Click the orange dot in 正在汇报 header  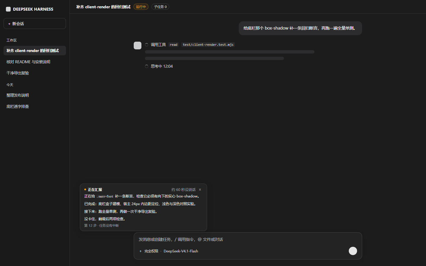(85, 189)
